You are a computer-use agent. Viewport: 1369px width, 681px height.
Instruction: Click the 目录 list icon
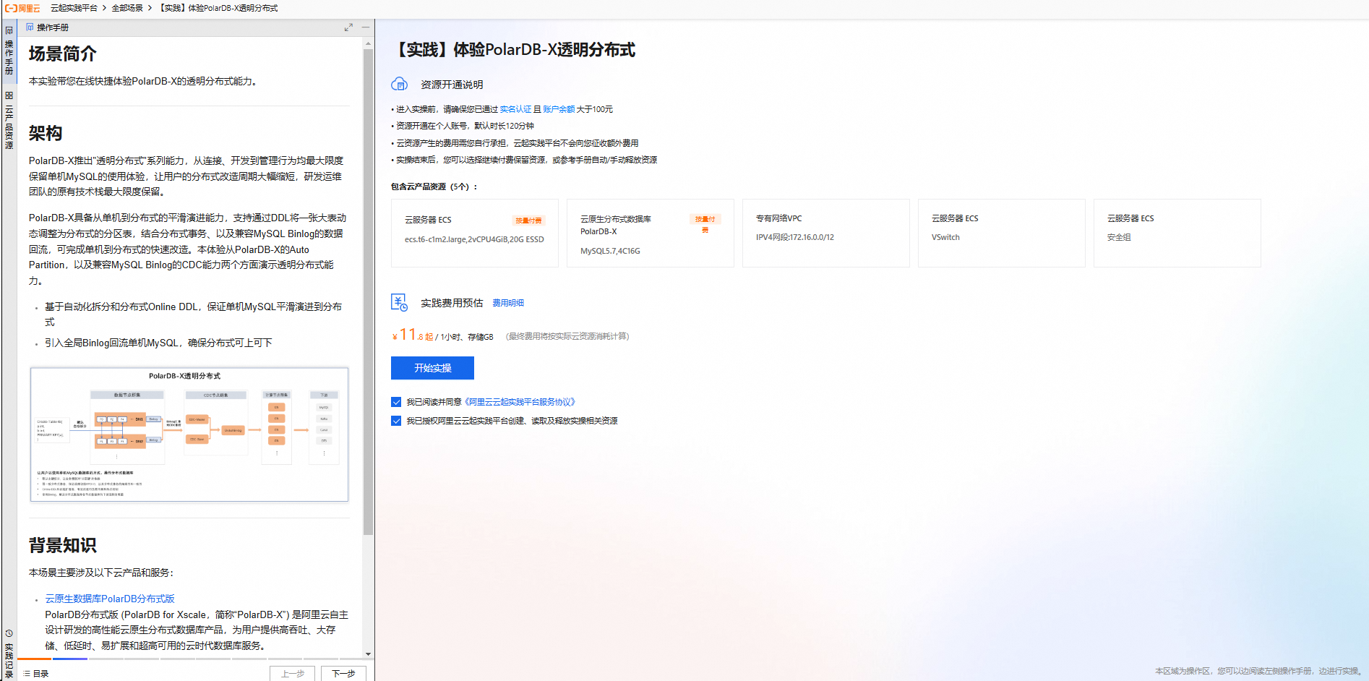coord(26,674)
